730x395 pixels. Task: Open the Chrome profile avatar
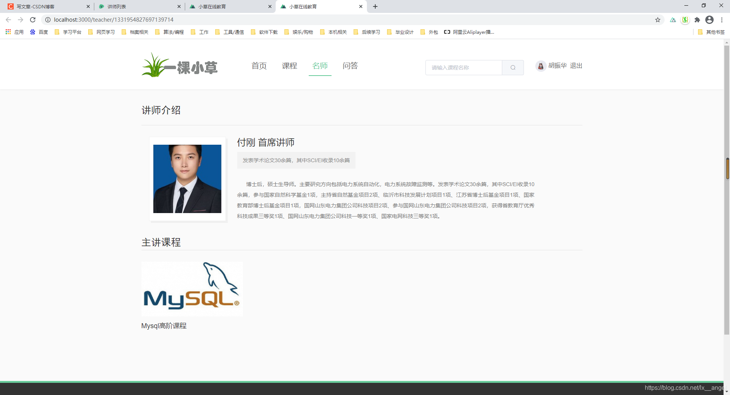pos(709,20)
